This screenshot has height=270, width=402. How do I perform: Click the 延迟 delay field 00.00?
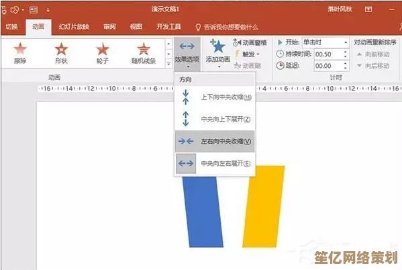pos(328,66)
